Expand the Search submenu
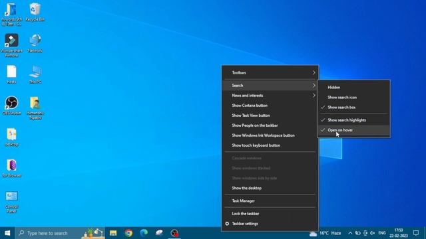 pyautogui.click(x=270, y=86)
